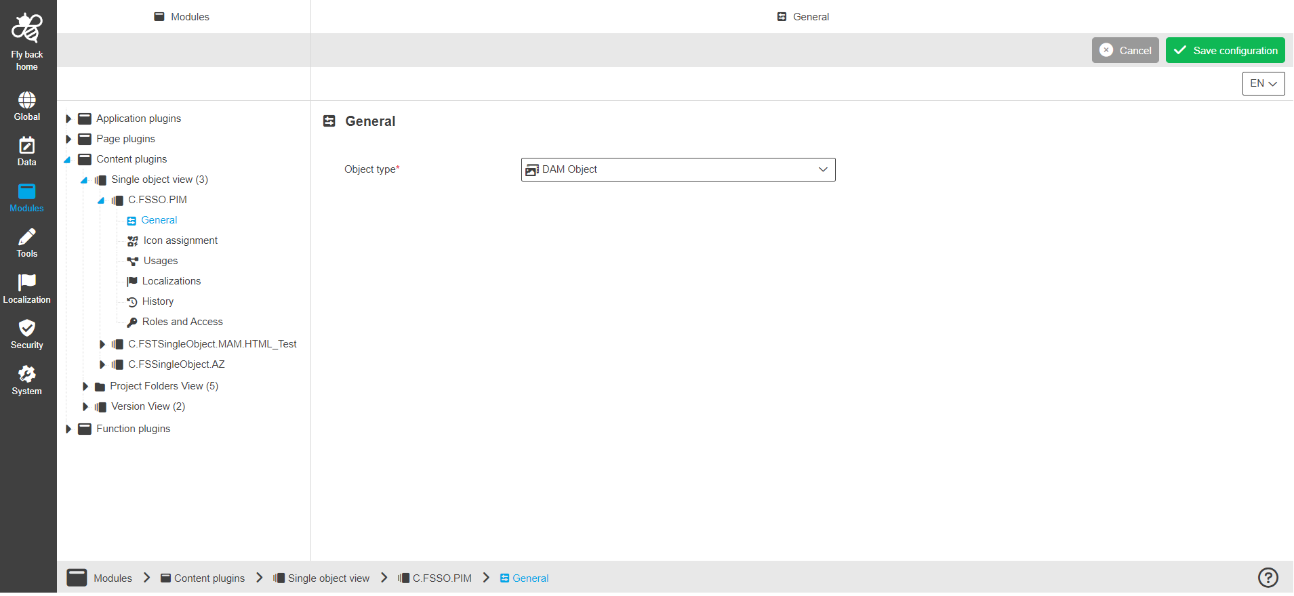The image size is (1294, 596).
Task: Go to Modules in breadcrumb
Action: point(113,578)
